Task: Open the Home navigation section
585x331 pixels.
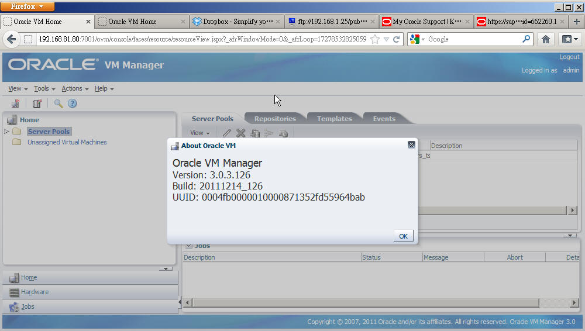Action: coord(91,278)
